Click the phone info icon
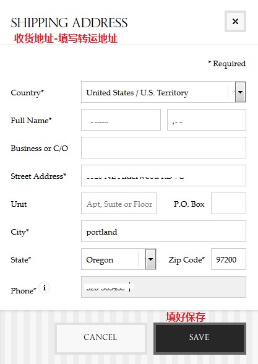 (45, 288)
